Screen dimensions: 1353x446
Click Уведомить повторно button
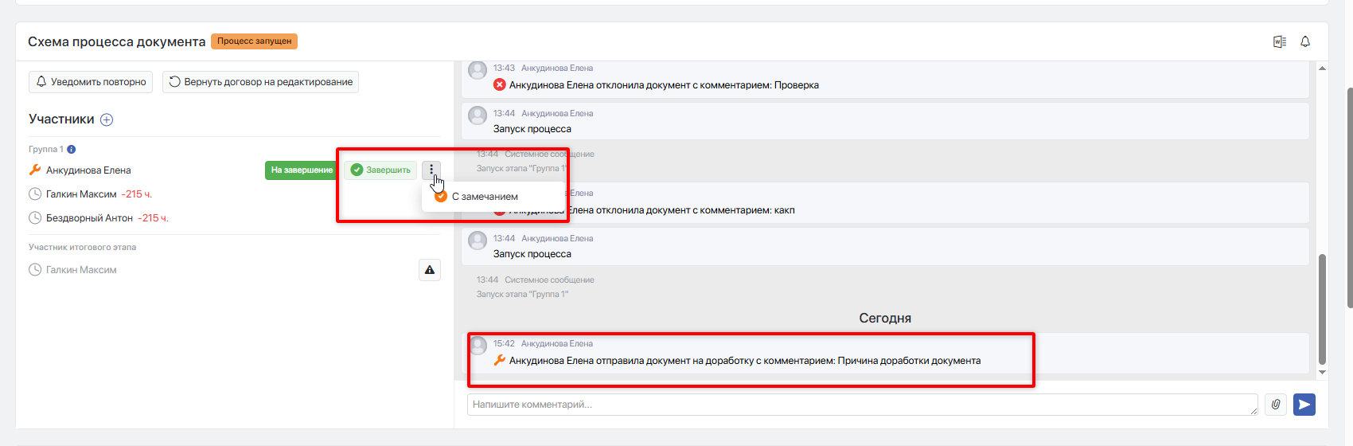tap(92, 82)
